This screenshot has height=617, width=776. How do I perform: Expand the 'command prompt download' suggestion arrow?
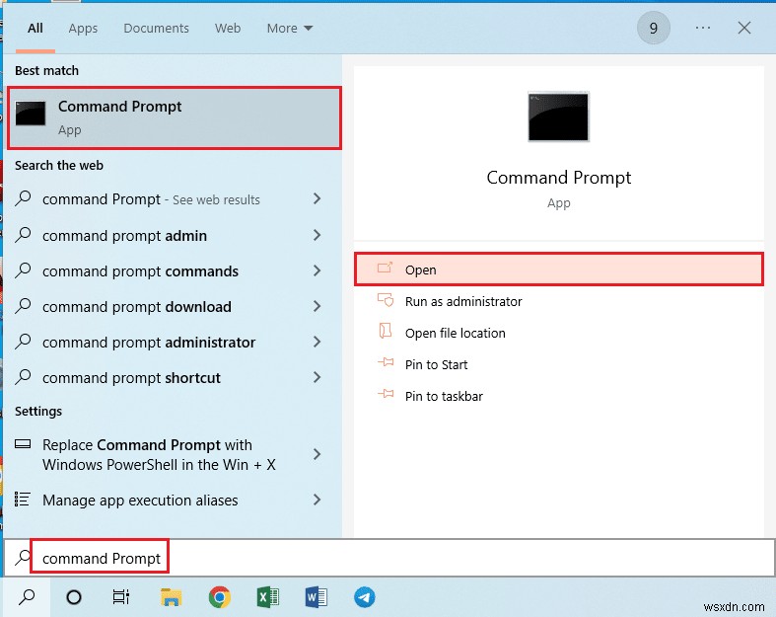coord(317,306)
